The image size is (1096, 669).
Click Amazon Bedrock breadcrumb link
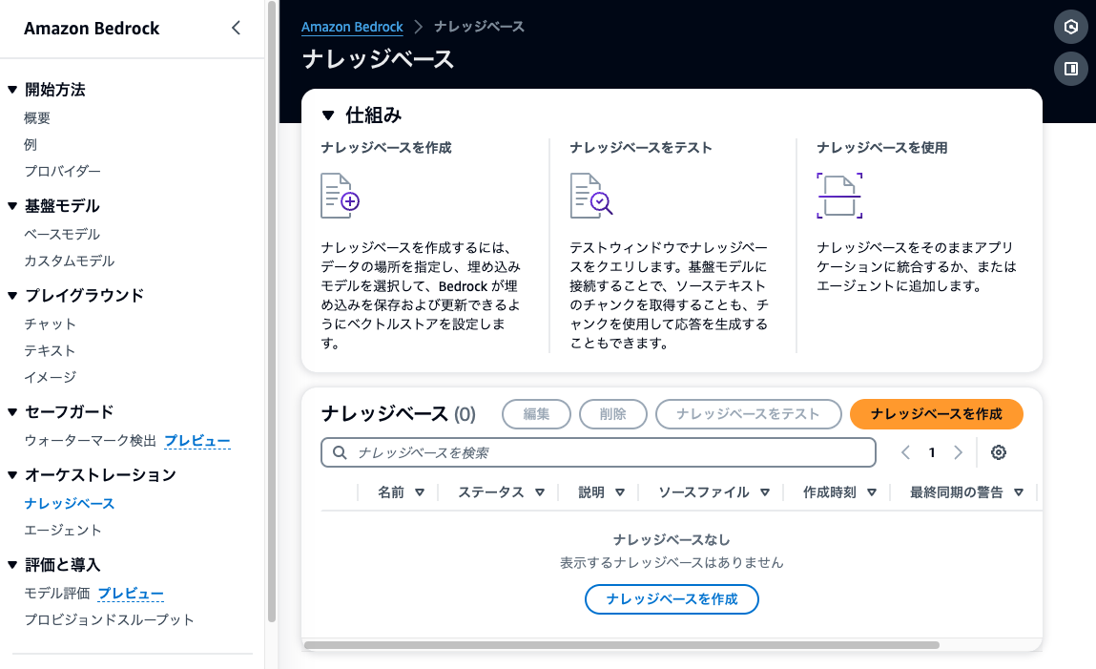[352, 27]
